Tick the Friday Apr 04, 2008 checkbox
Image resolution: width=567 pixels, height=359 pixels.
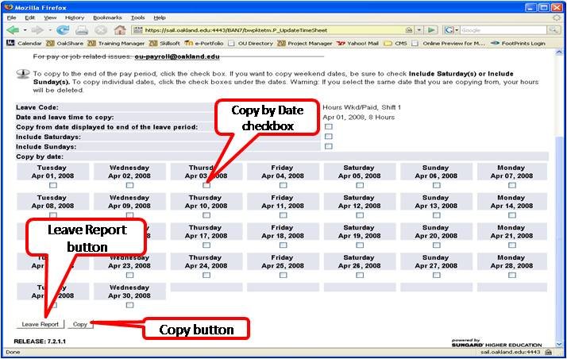[x=282, y=185]
